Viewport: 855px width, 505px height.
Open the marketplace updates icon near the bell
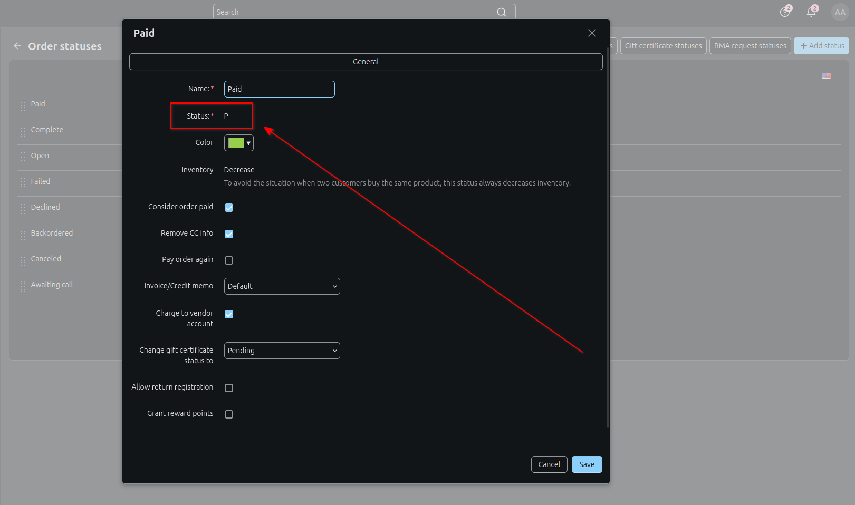pos(785,12)
